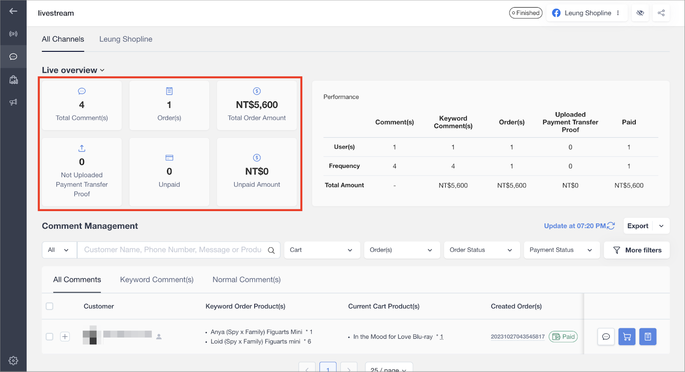Click the share icon in header

coord(661,13)
